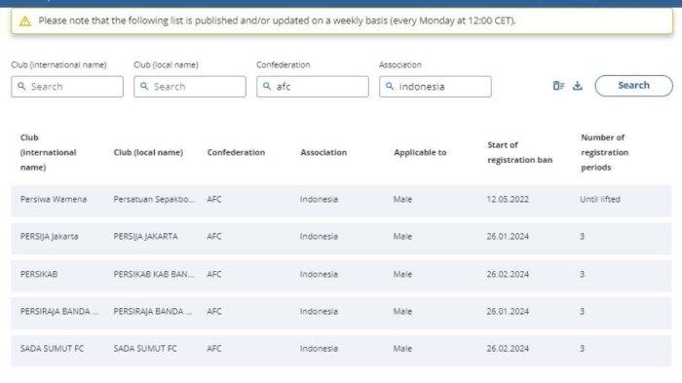Select the PERSIJA Jakarta row

(341, 237)
